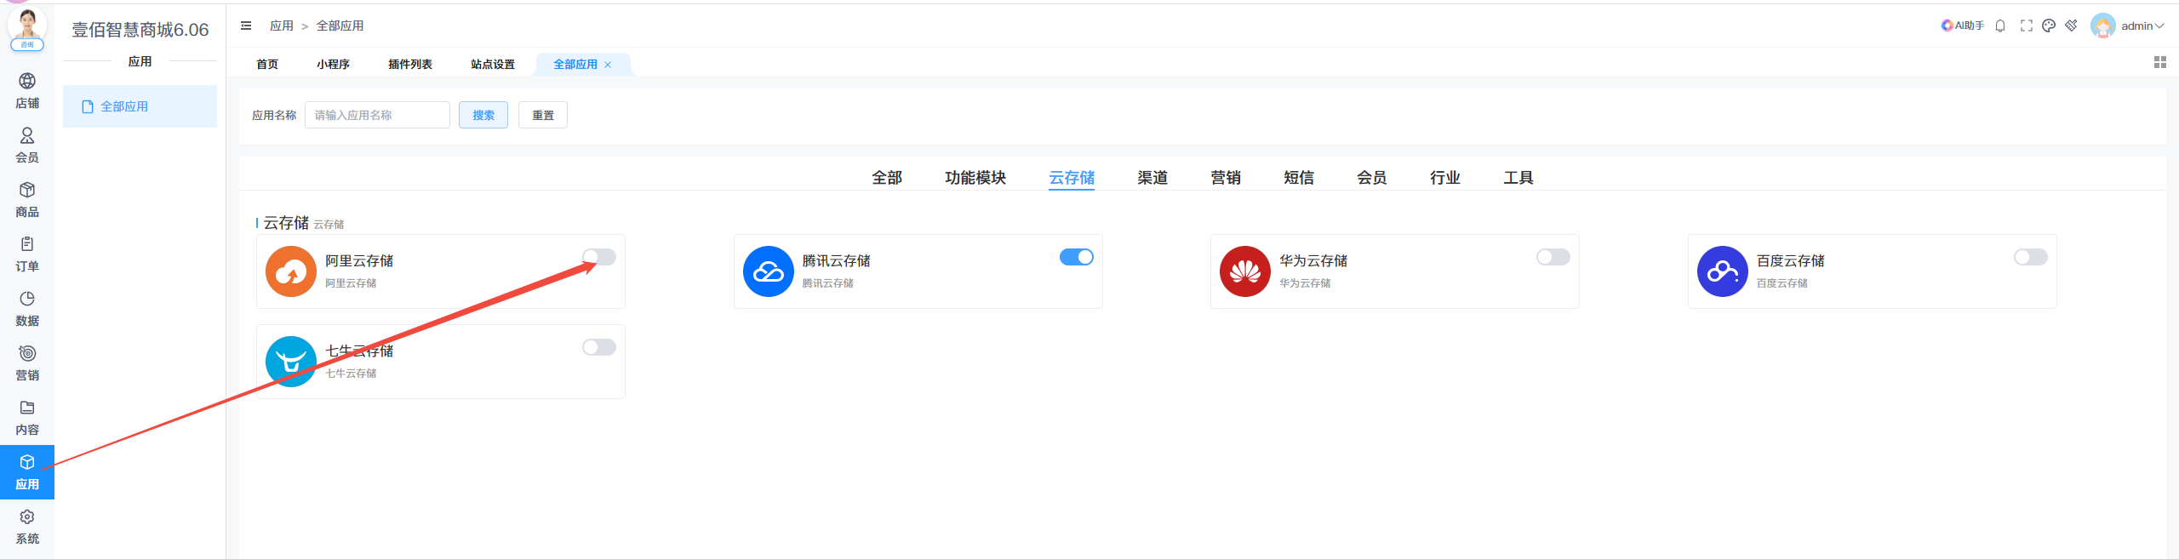
Task: Switch to the 插件列表 page tab
Action: coord(410,64)
